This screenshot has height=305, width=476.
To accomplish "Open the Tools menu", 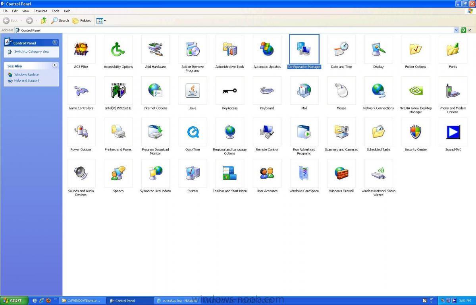I will point(56,11).
